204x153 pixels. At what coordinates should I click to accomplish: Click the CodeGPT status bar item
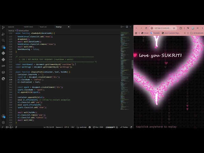click(x=112, y=127)
